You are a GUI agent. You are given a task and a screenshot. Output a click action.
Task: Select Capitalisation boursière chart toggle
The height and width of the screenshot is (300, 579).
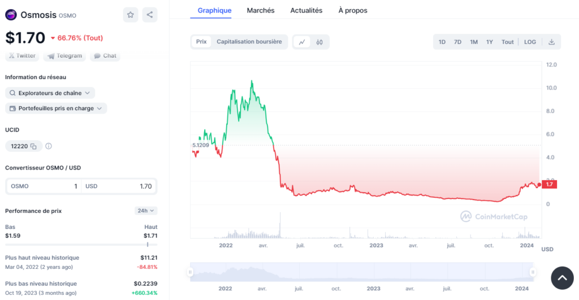tap(249, 42)
